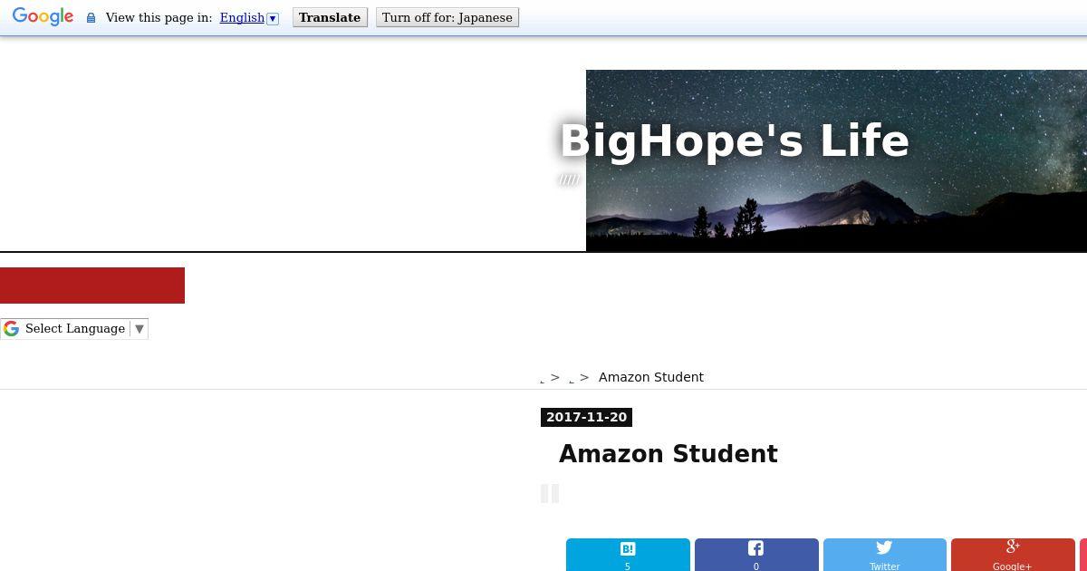Viewport: 1087px width, 571px height.
Task: Open BigHope's Life blog title link
Action: [735, 140]
